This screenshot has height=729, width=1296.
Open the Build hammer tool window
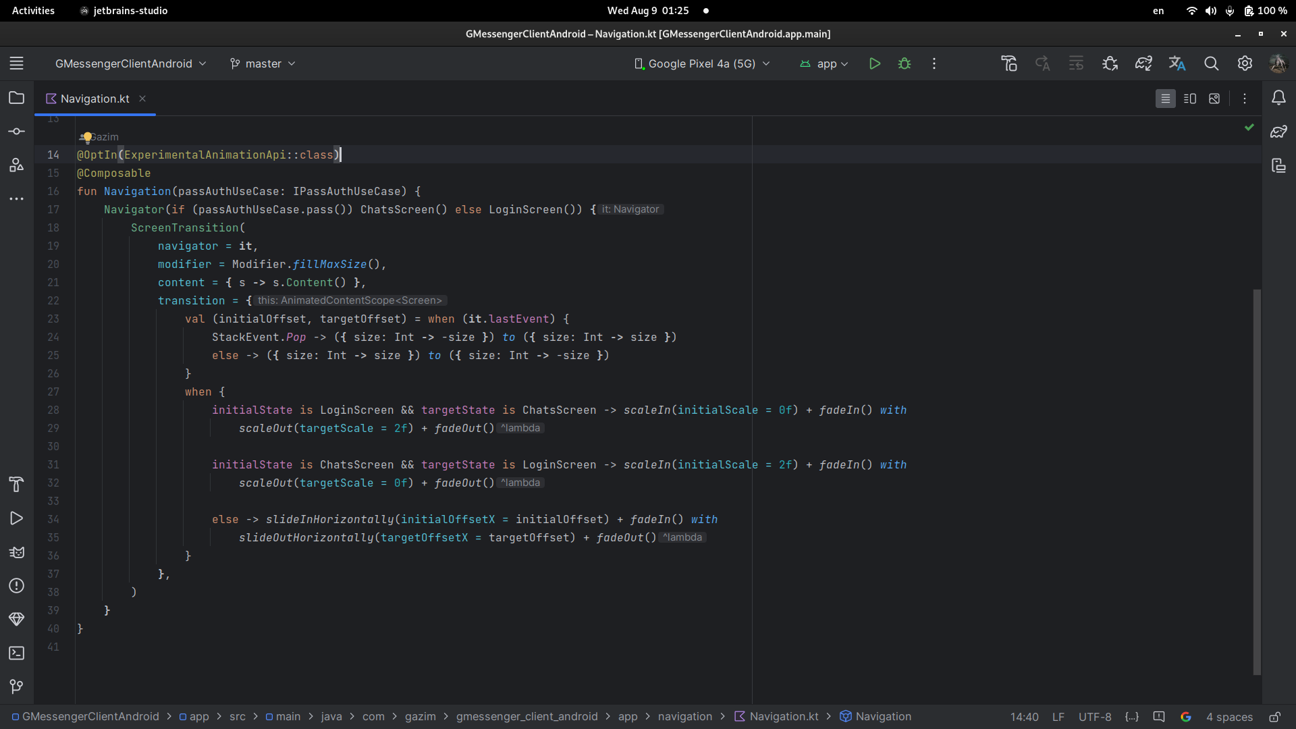17,484
